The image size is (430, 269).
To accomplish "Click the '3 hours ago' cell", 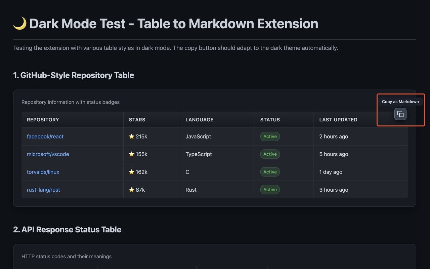I will point(361,190).
